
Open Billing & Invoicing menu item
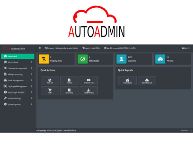pyautogui.click(x=15, y=74)
